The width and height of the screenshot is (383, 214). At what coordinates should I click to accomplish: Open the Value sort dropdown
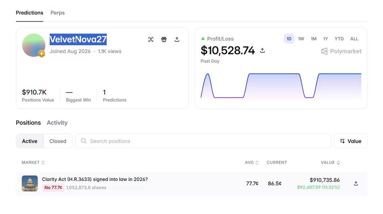(x=351, y=141)
